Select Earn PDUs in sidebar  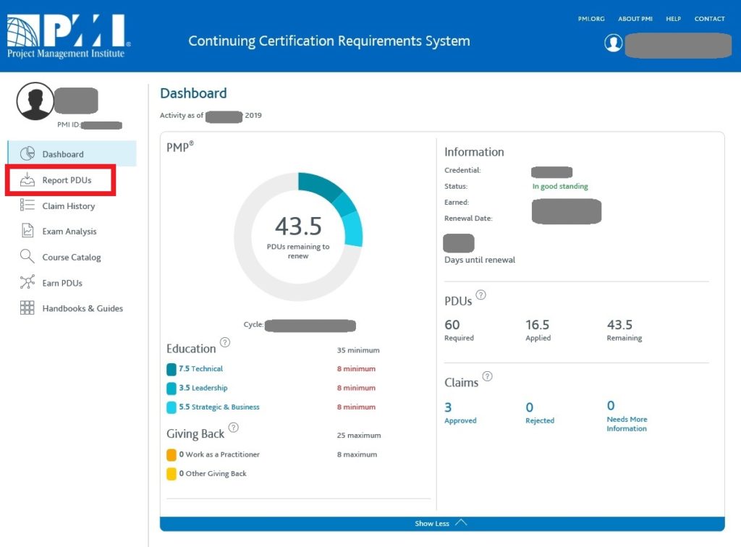[62, 283]
